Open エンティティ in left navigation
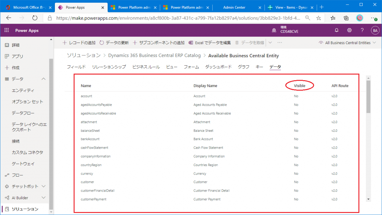Image resolution: width=382 pixels, height=215 pixels. [x=23, y=90]
